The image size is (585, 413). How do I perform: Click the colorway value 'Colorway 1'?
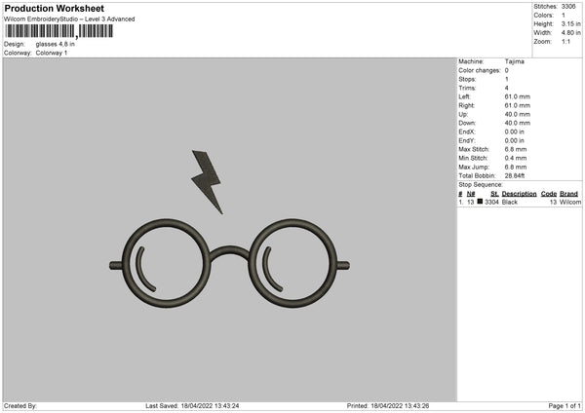pos(52,53)
